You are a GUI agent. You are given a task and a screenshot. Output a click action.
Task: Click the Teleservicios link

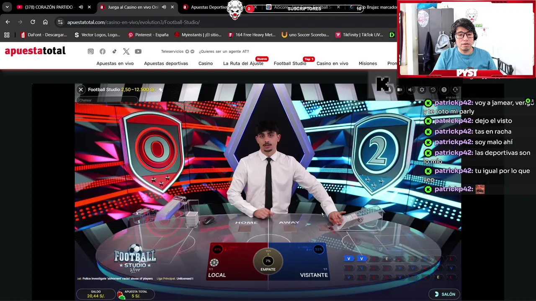click(x=172, y=51)
